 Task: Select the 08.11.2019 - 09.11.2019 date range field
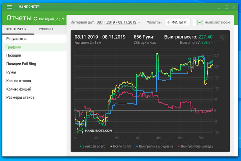(x=116, y=22)
